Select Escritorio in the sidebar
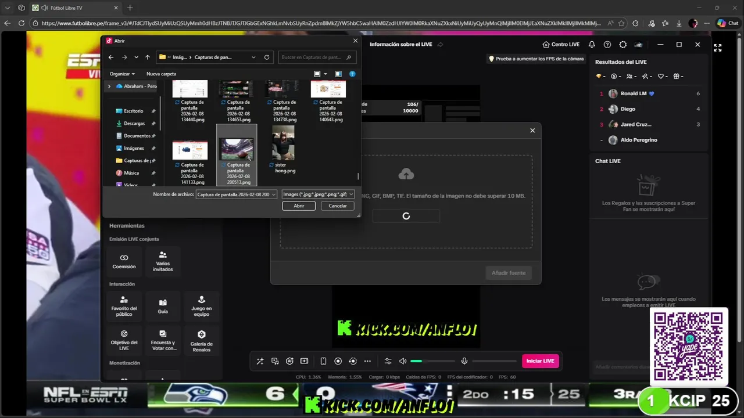Image resolution: width=744 pixels, height=418 pixels. pos(134,111)
